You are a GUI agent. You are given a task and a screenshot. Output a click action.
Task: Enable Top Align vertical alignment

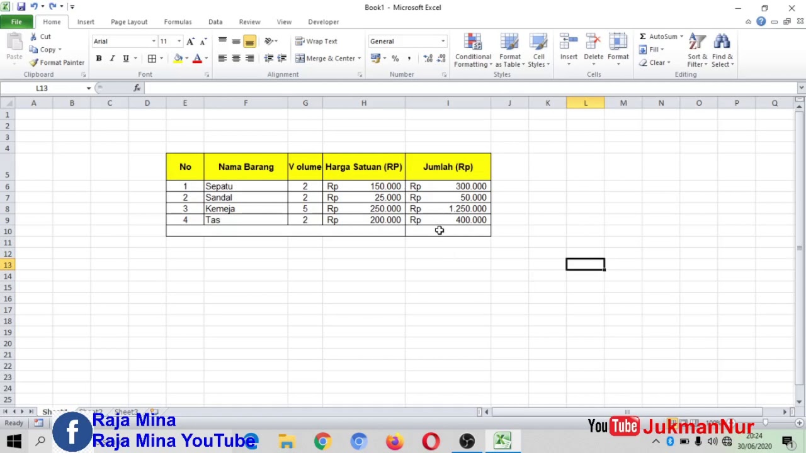(x=222, y=42)
